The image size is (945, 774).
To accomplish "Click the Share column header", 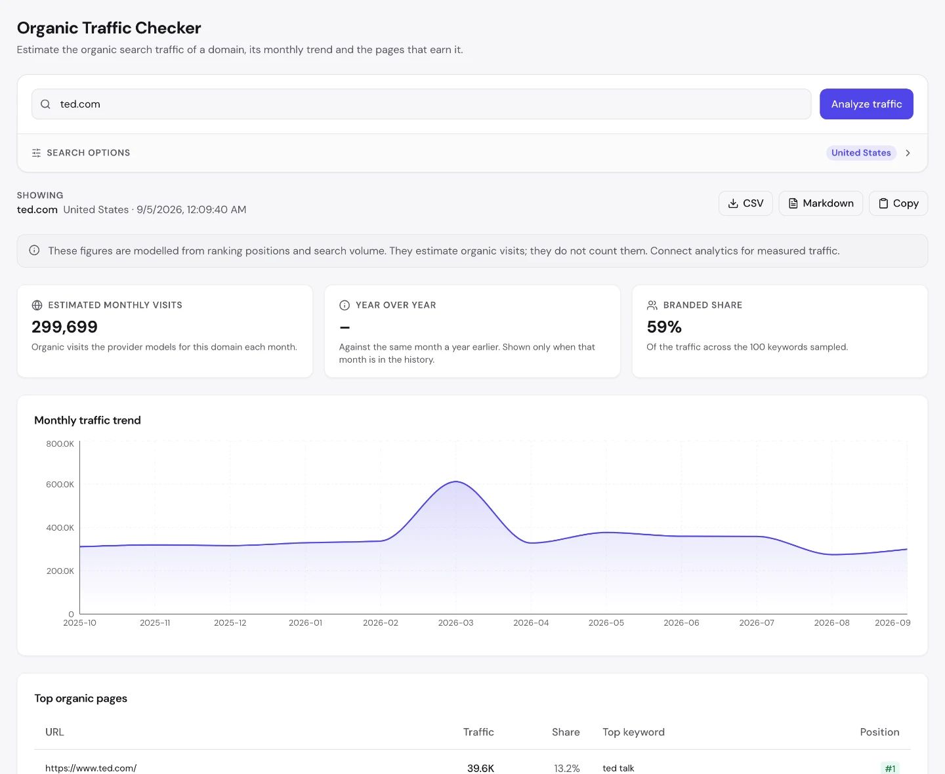I will [566, 732].
